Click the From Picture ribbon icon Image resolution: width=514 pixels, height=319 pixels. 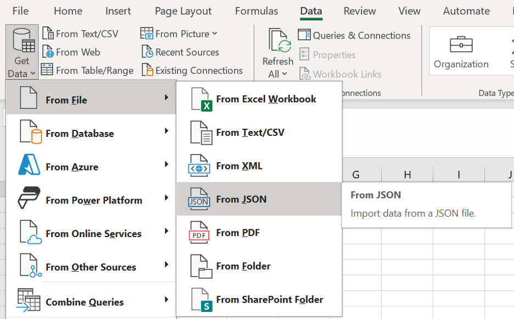pos(147,34)
